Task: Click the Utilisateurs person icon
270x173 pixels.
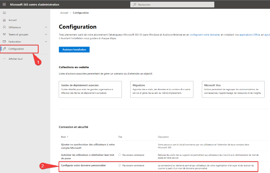Action: pyautogui.click(x=4, y=27)
